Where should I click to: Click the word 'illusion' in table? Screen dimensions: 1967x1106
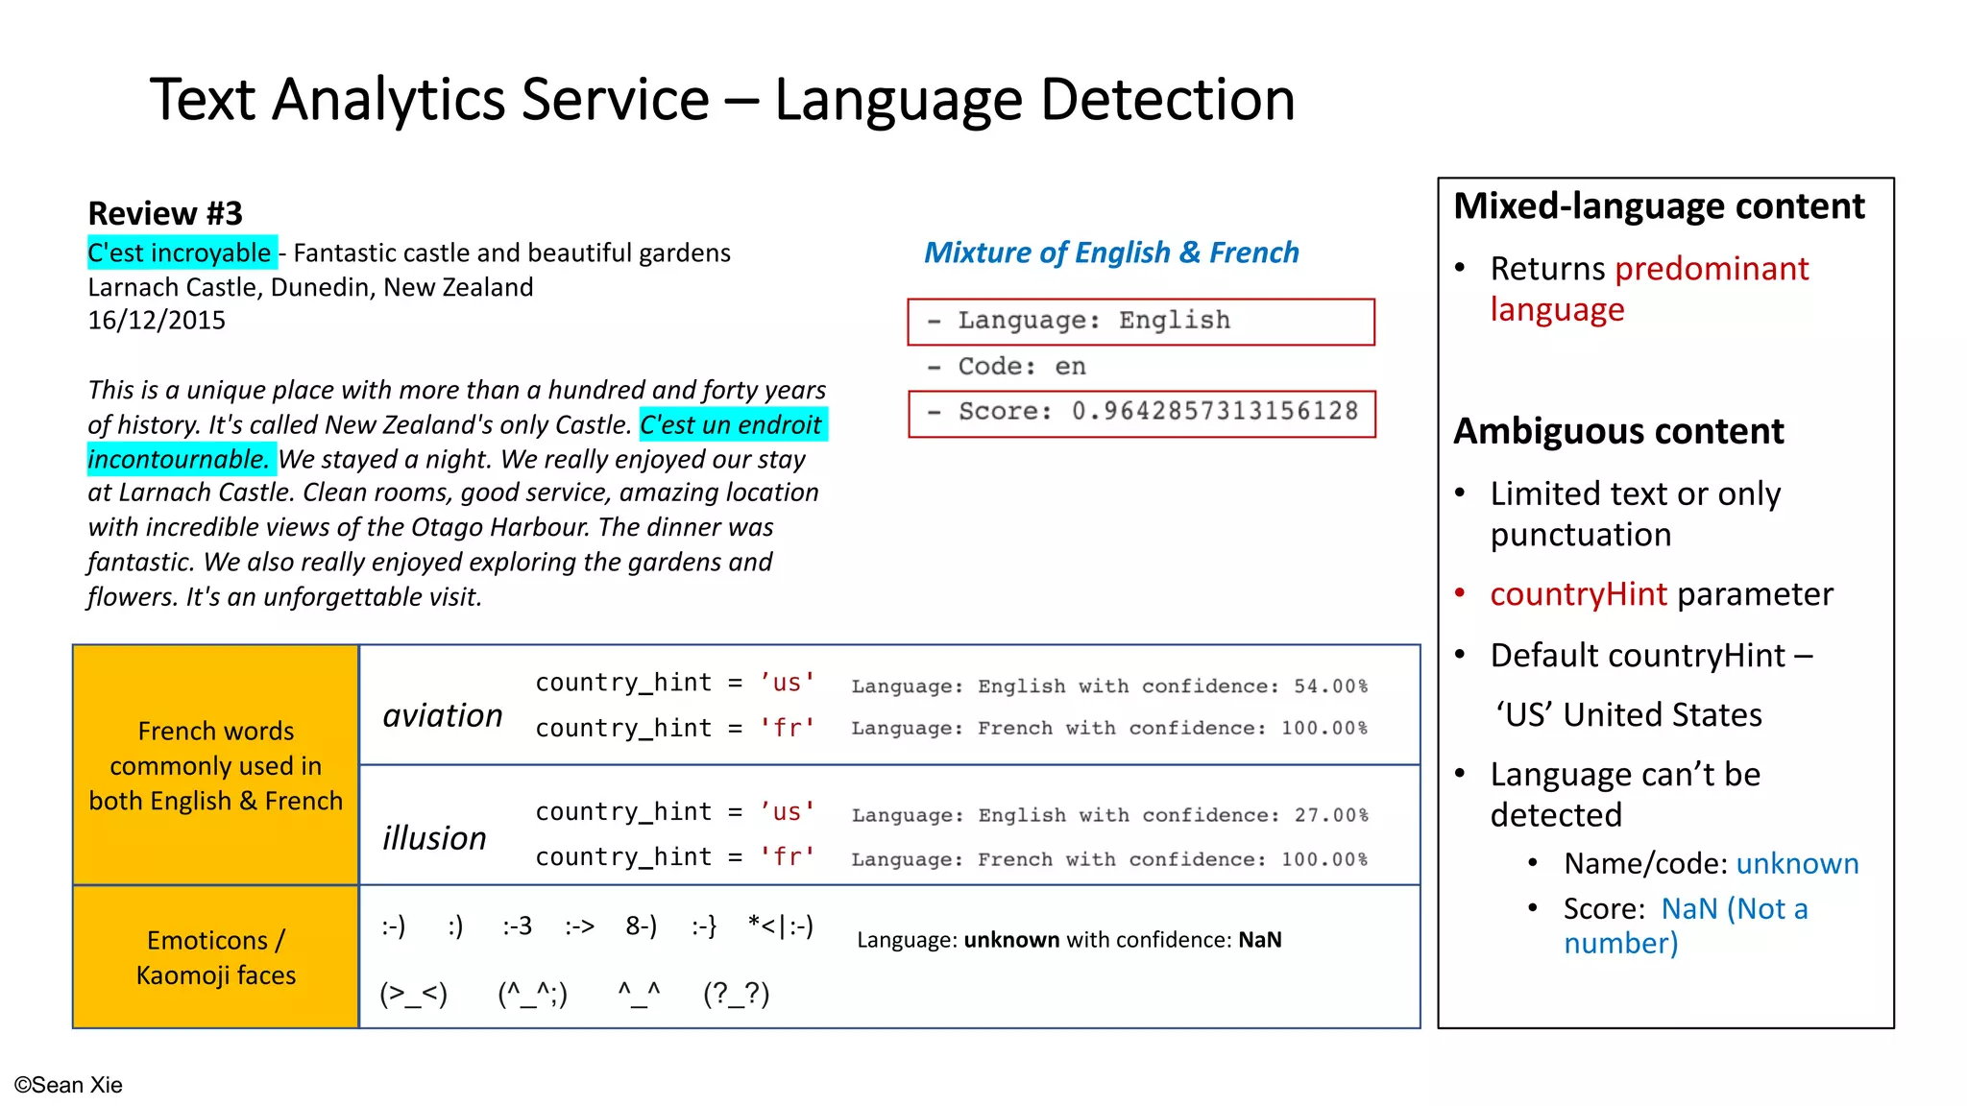point(434,838)
